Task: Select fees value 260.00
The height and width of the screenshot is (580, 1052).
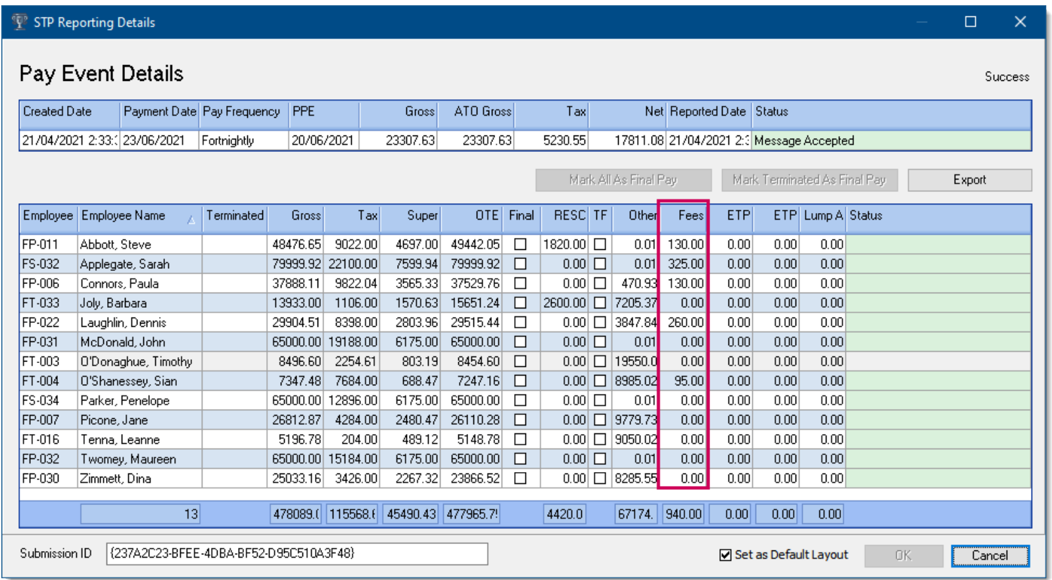Action: pos(683,323)
